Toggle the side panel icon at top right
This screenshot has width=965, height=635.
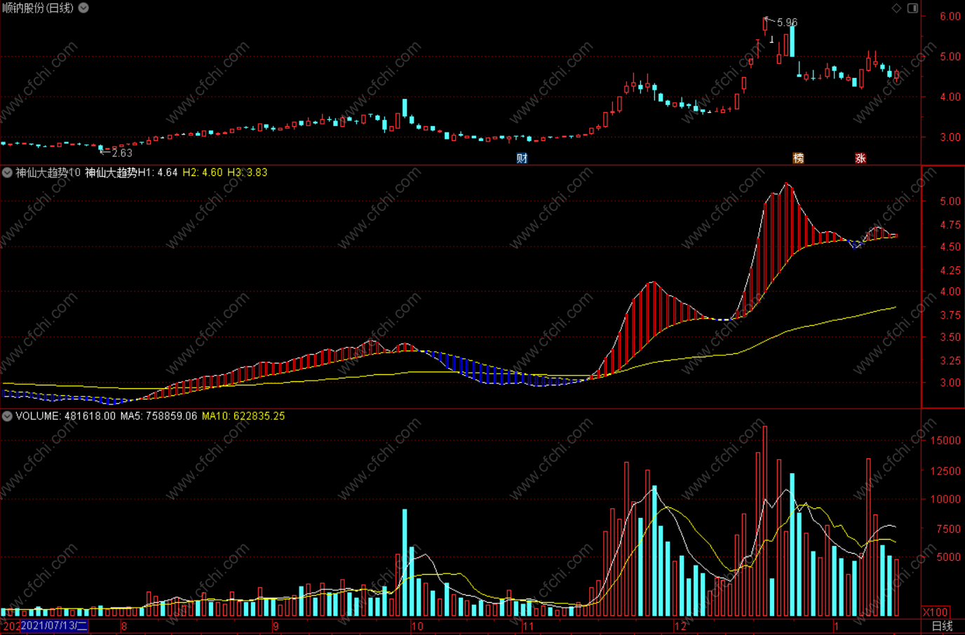(x=912, y=8)
